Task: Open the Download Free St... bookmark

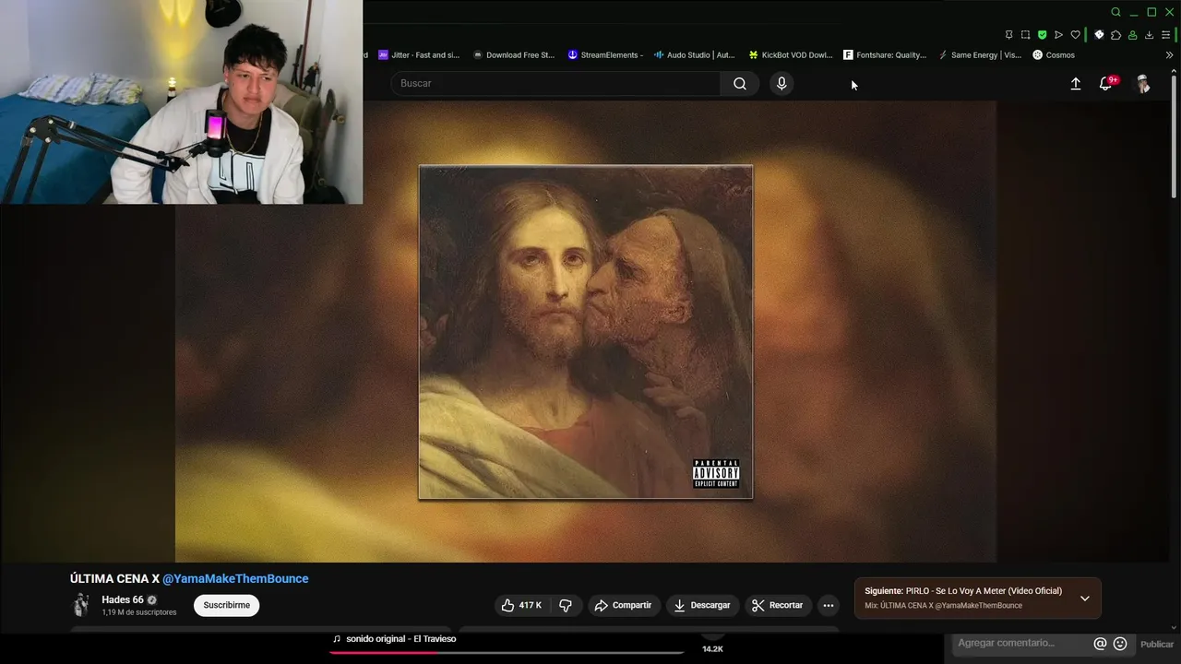Action: coord(514,55)
